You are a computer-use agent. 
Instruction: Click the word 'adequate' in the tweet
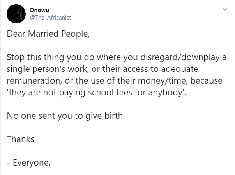[180, 69]
